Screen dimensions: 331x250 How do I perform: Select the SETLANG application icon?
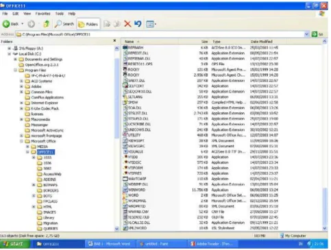(125, 97)
